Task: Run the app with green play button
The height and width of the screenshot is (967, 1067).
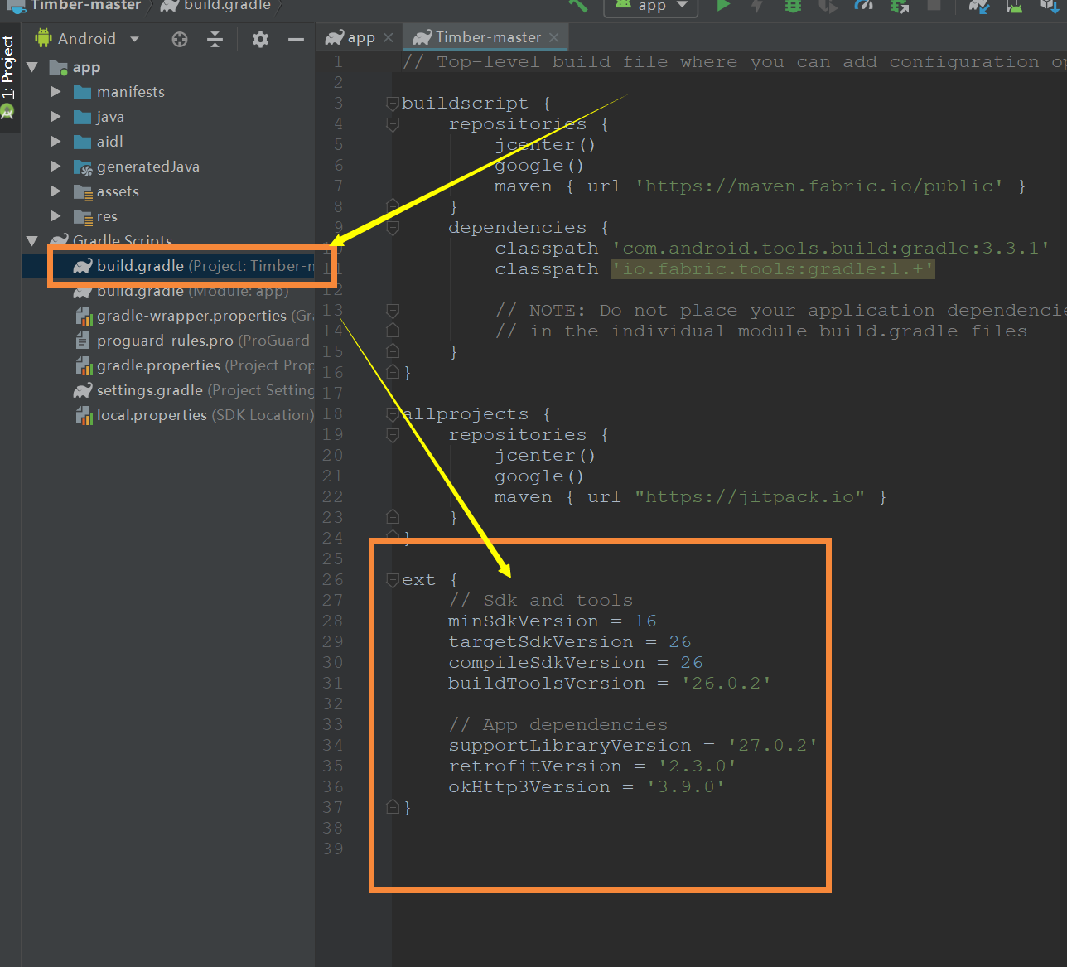Action: tap(723, 6)
